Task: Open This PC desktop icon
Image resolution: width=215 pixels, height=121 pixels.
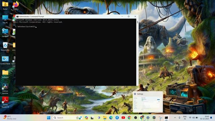Action: 5,19
